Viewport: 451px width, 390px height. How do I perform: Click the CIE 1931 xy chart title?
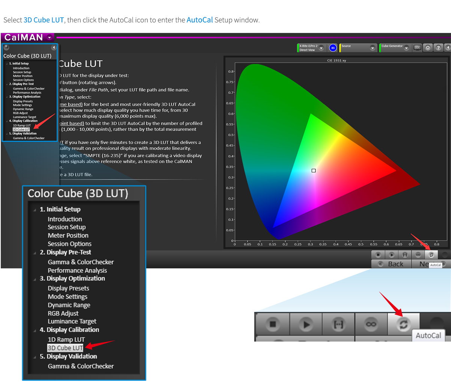point(336,60)
